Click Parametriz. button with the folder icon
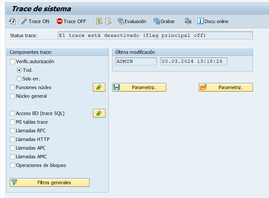 (x=226, y=87)
